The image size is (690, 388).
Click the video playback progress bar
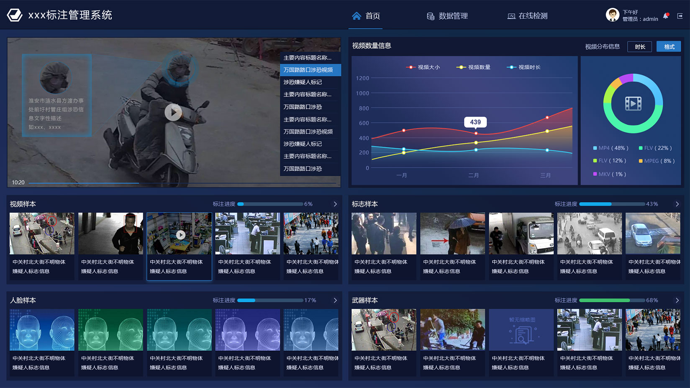[x=182, y=183]
